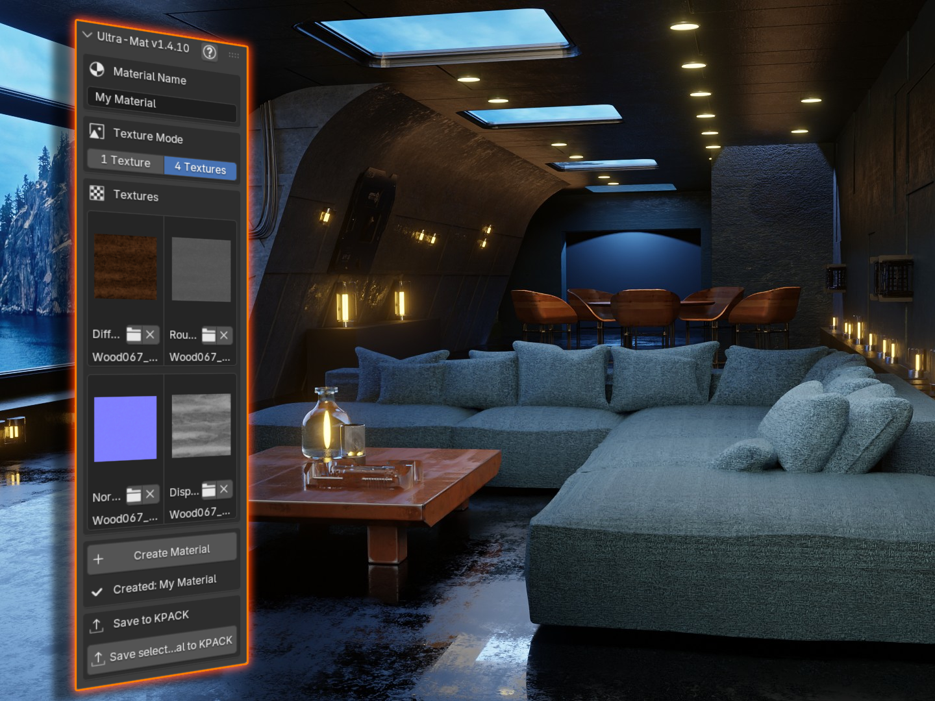The width and height of the screenshot is (935, 701).
Task: Switch texture mode to 1 Texture
Action: [x=125, y=161]
